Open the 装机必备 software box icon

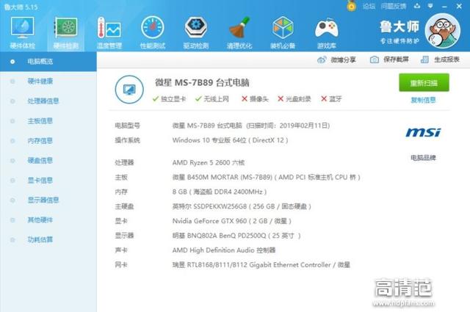283,33
